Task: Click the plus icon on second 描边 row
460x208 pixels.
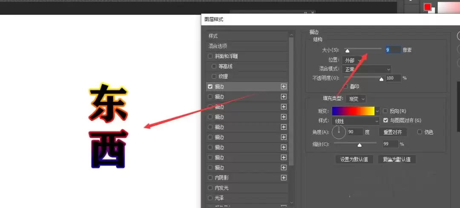Action: pos(283,97)
